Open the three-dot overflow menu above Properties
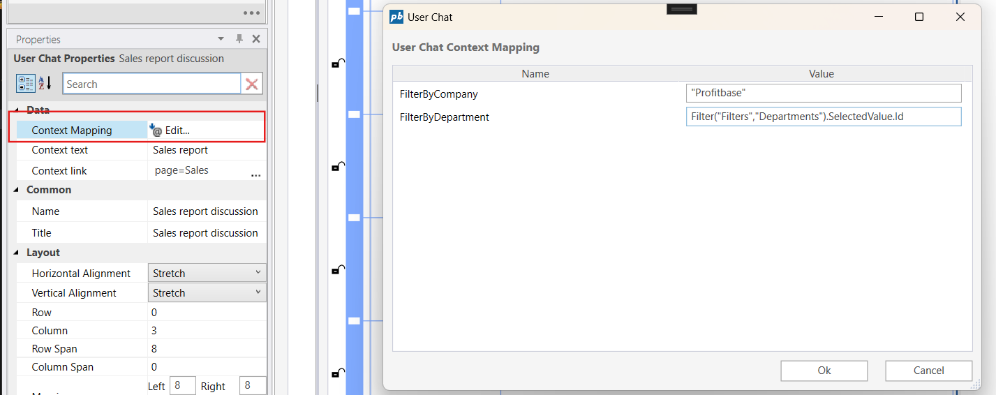996x395 pixels. (251, 13)
